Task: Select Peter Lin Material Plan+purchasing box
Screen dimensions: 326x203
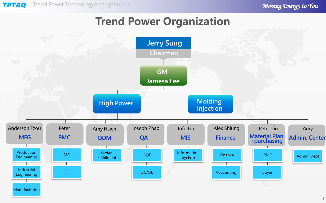Action: click(x=266, y=135)
